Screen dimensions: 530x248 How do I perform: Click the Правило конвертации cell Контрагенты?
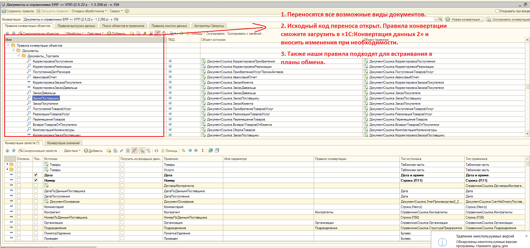pos(357,212)
